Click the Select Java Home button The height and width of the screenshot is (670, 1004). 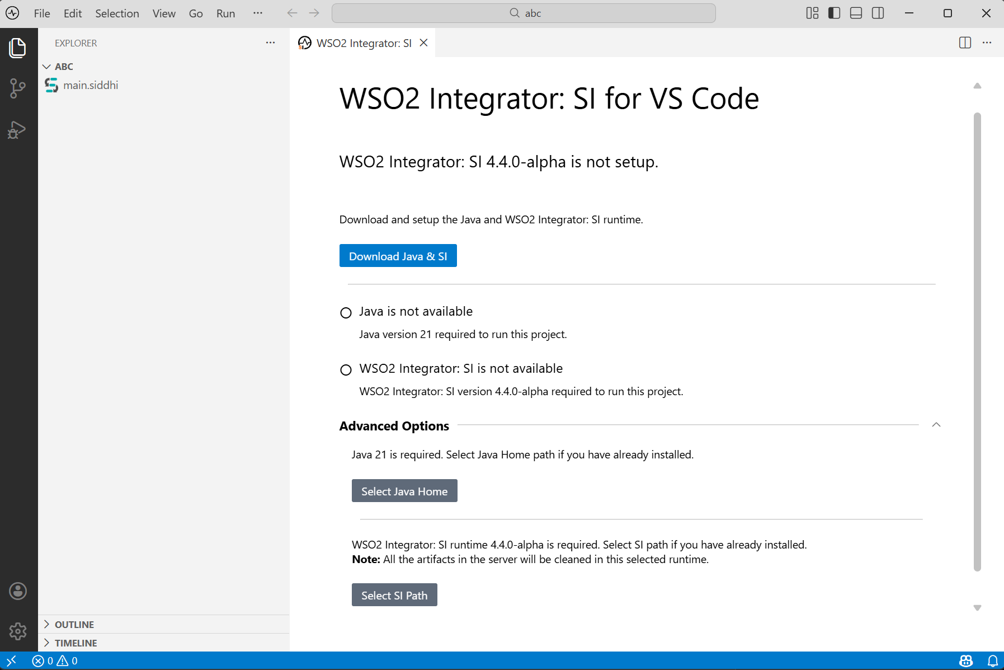tap(404, 491)
